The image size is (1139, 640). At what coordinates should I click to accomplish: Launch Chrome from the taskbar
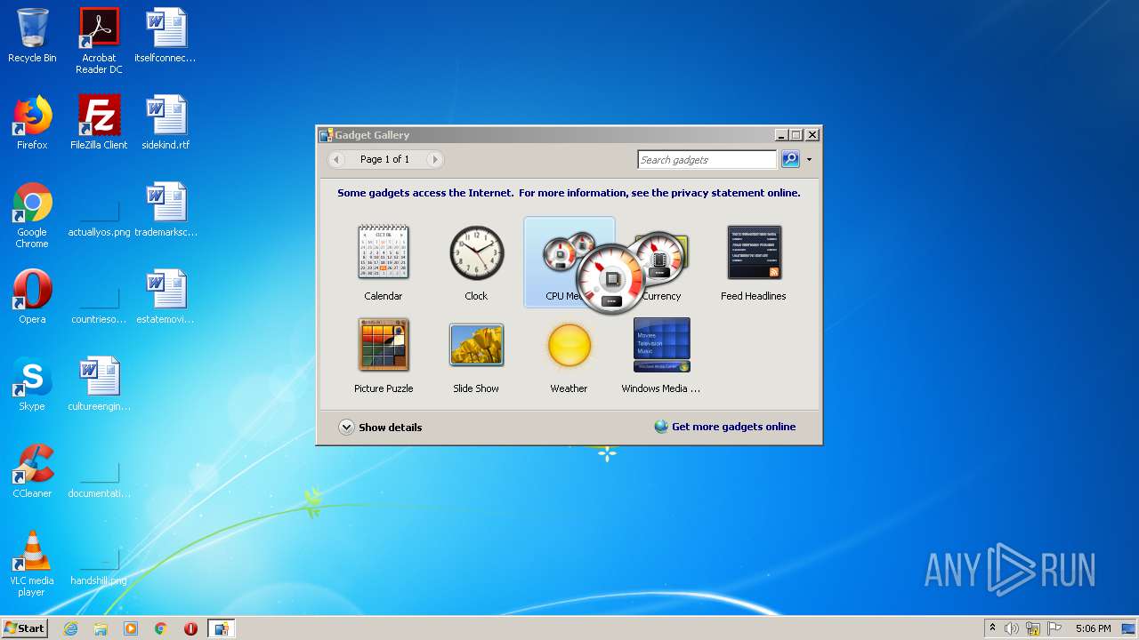[x=161, y=628]
